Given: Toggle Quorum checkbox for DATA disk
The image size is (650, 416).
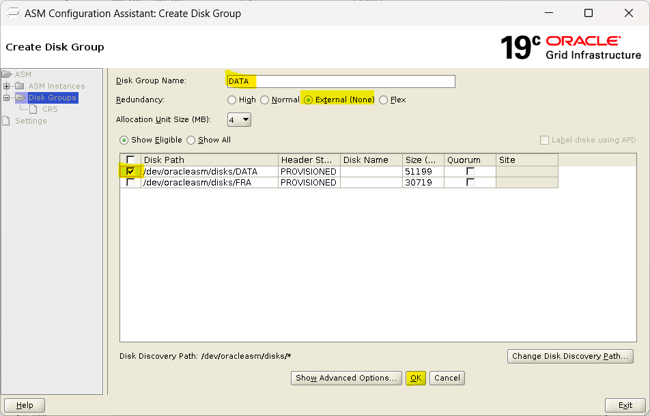Looking at the screenshot, I should coord(470,171).
